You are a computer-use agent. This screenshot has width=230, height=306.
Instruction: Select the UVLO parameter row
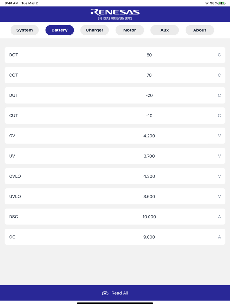point(115,196)
